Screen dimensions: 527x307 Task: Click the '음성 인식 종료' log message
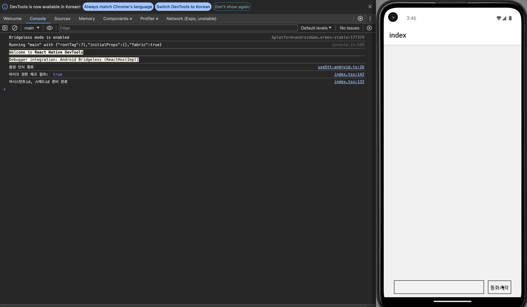coord(21,67)
